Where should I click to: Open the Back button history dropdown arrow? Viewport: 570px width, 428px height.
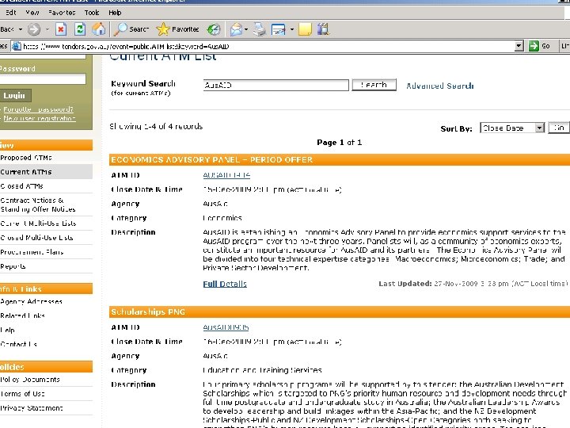coord(21,29)
